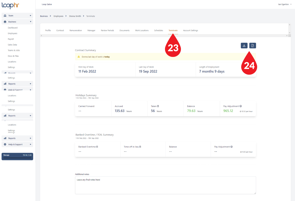Click the Pay Adjustment value 965.12
Image resolution: width=295 pixels, height=201 pixels.
(228, 111)
